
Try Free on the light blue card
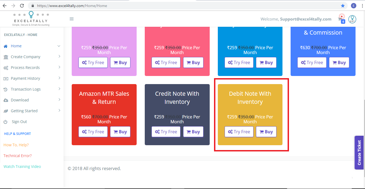(x=239, y=62)
